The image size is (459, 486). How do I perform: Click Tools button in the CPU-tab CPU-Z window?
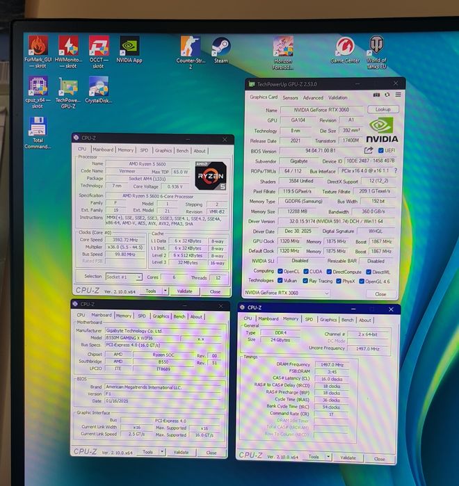tap(151, 291)
